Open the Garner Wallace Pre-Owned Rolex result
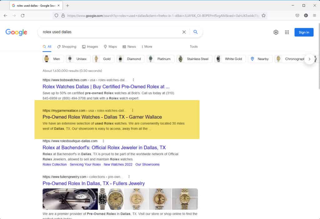The width and height of the screenshot is (320, 219). 102,117
